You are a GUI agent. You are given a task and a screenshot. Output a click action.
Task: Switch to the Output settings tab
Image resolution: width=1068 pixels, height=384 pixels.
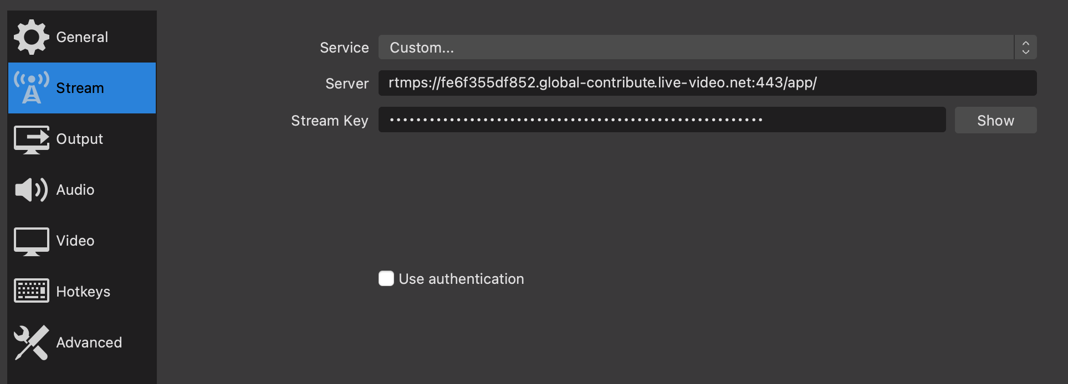(x=82, y=139)
